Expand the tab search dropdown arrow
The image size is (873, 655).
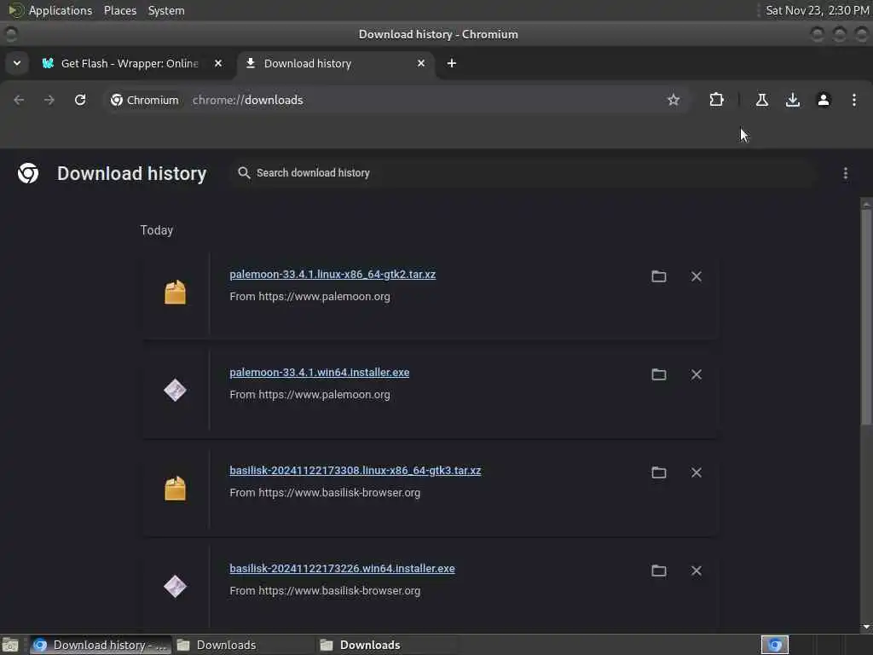[x=17, y=63]
